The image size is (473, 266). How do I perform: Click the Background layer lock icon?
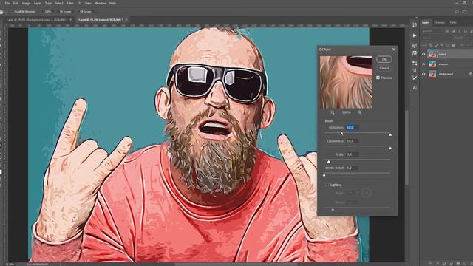click(x=471, y=74)
